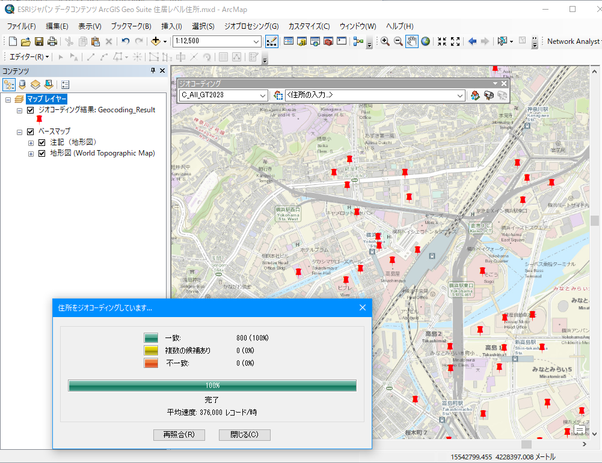602x463 pixels.
Task: Open Contents panel Options icon
Action: click(x=66, y=85)
